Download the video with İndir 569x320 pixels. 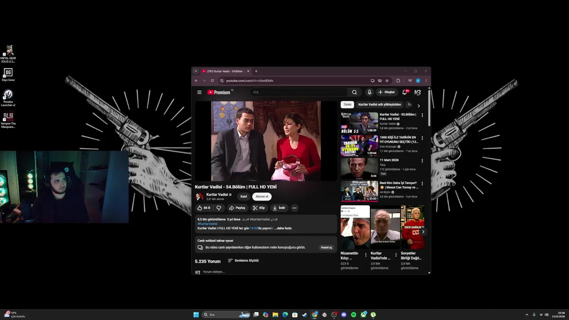pyautogui.click(x=279, y=208)
